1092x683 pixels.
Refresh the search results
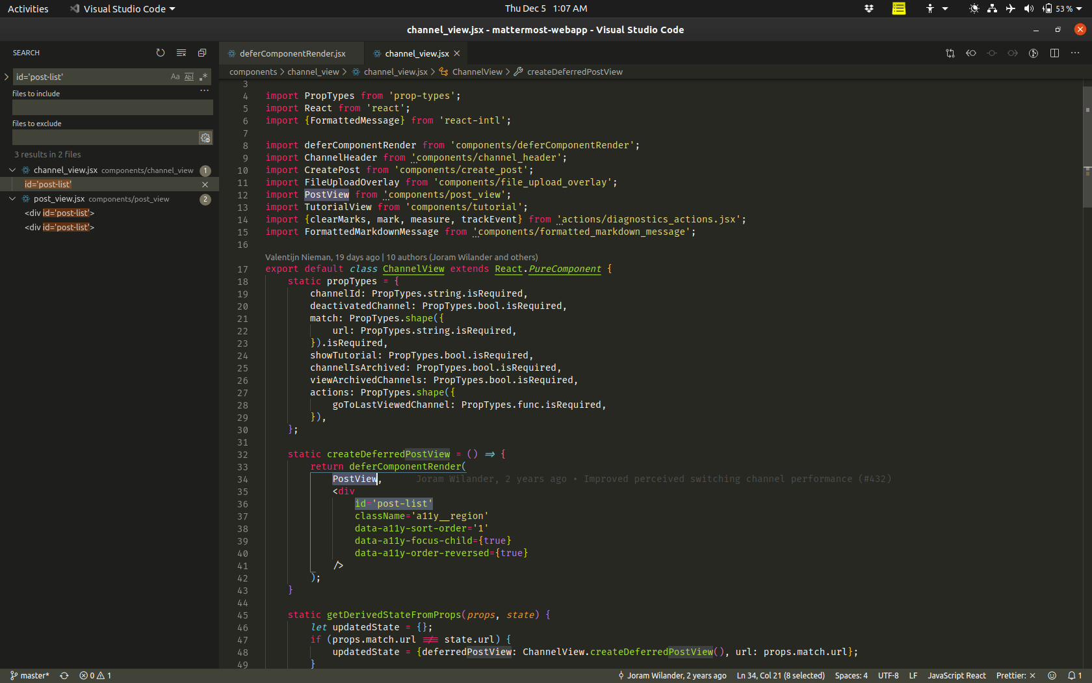[161, 53]
